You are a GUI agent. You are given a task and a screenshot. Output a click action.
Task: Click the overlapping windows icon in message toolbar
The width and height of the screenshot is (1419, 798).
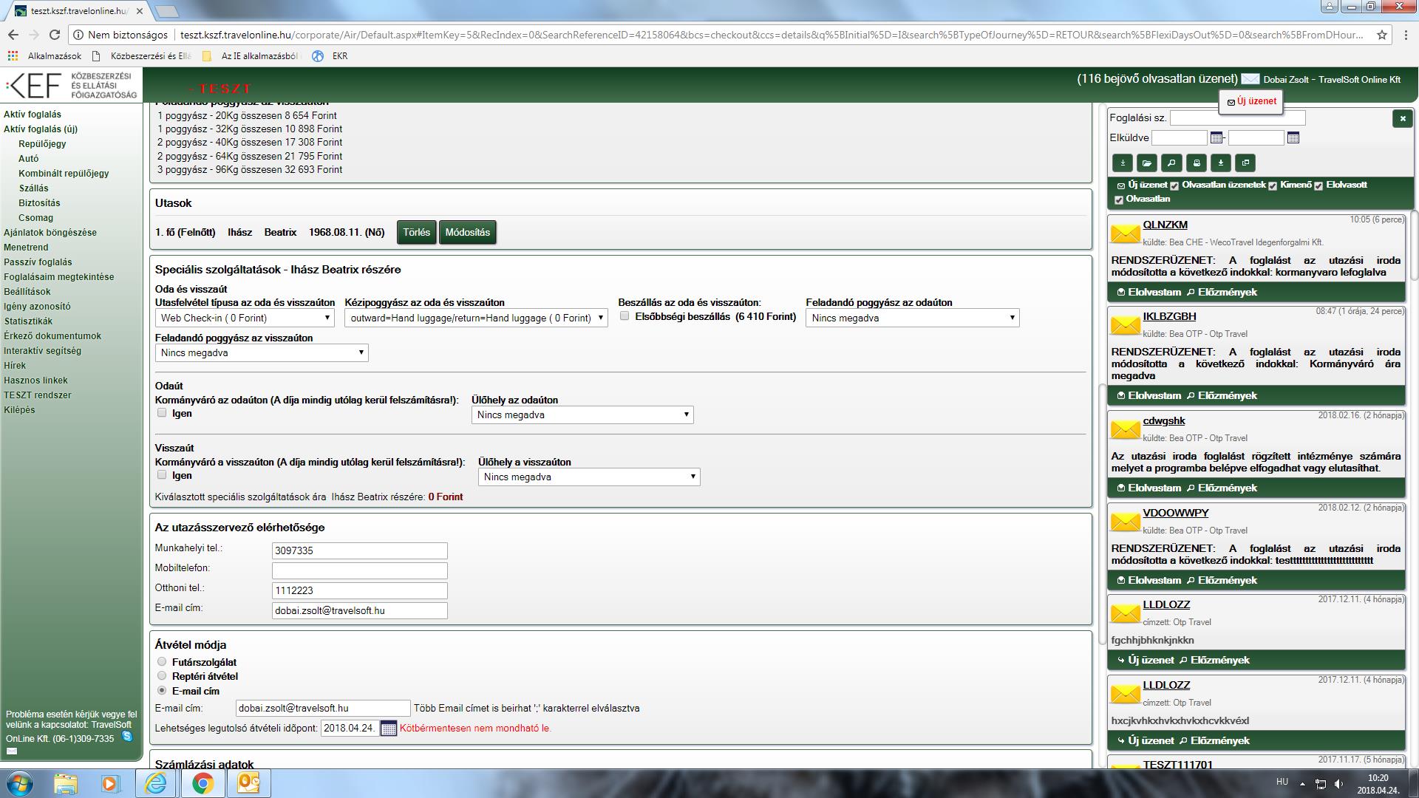coord(1245,163)
